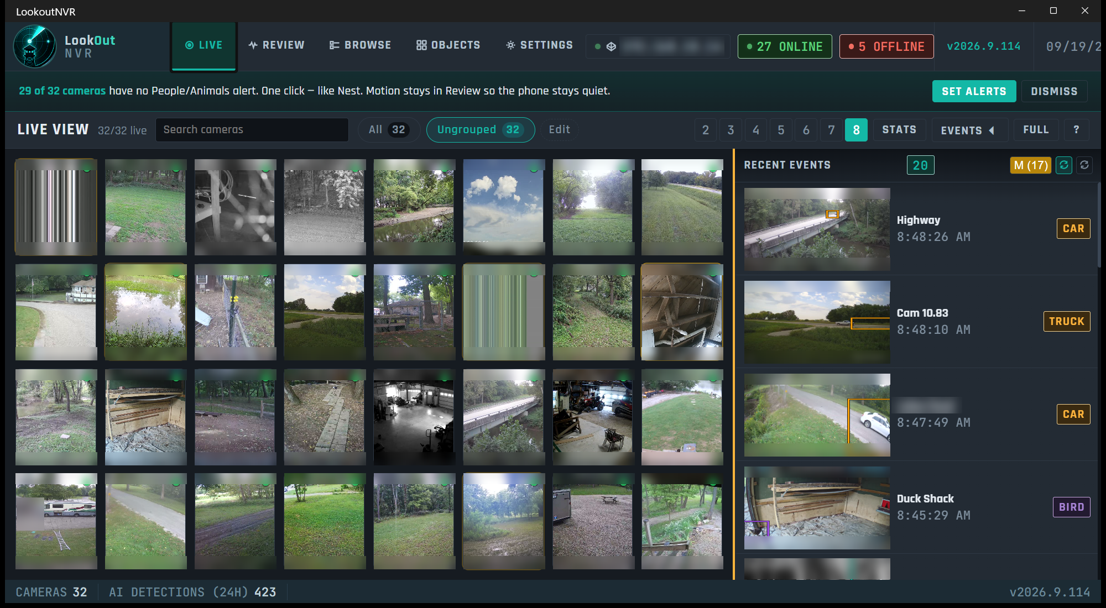This screenshot has height=608, width=1106.
Task: Dismiss the alerts banner
Action: point(1054,91)
